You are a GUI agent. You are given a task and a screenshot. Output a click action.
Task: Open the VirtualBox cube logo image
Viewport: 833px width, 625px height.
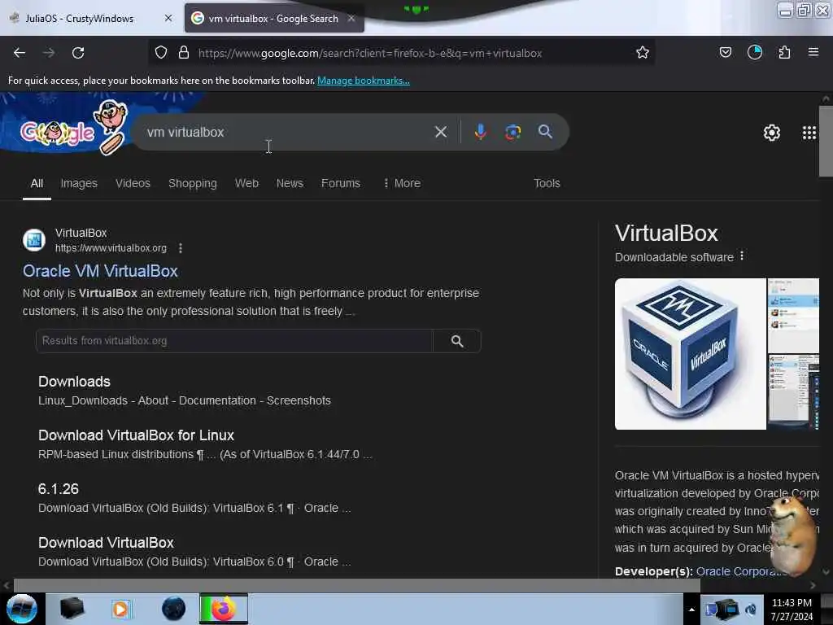coord(690,354)
